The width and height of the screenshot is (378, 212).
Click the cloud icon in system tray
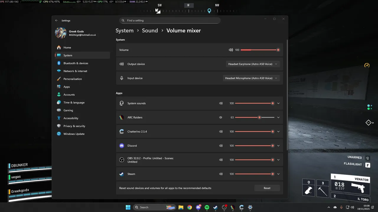[x=335, y=207]
